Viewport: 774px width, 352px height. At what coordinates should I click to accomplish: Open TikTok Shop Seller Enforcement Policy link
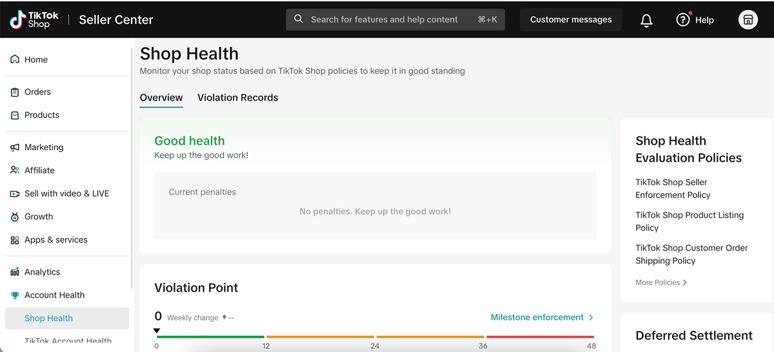672,189
